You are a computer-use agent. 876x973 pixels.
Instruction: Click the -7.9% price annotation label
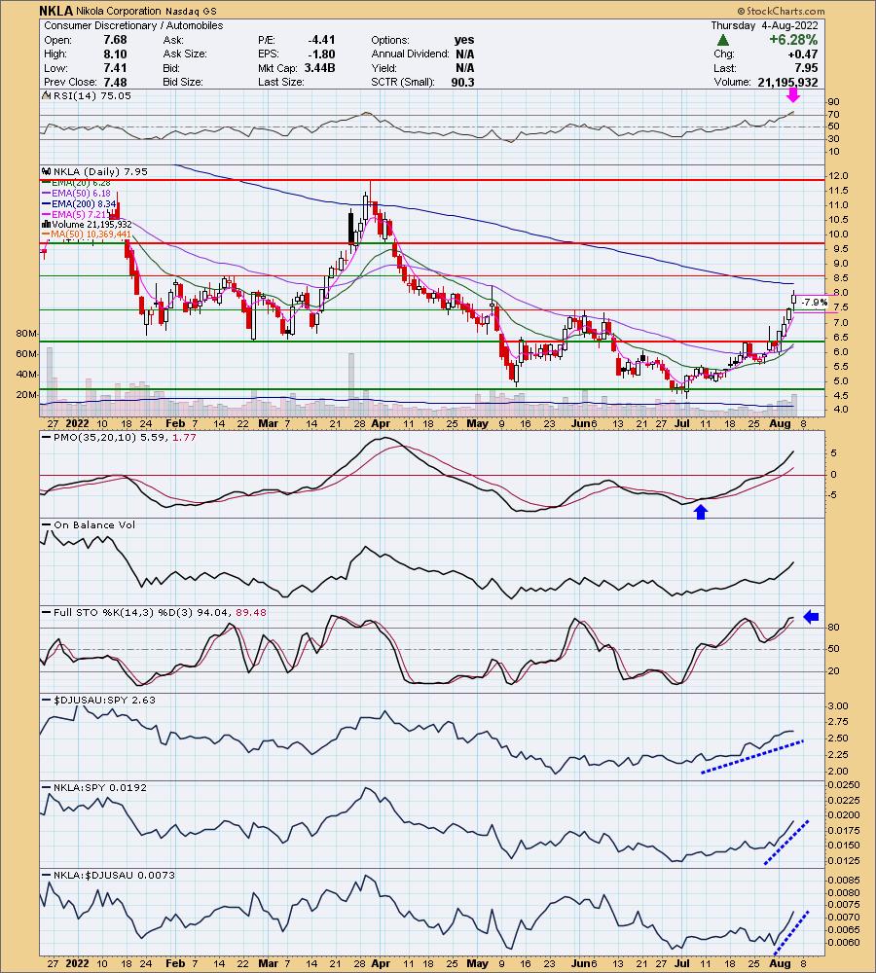[814, 303]
